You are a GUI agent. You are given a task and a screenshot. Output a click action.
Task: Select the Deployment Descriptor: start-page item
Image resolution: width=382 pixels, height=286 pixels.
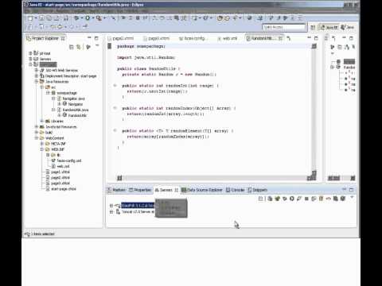click(x=68, y=76)
